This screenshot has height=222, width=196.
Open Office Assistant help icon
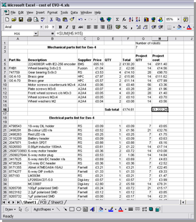(x=186, y=19)
